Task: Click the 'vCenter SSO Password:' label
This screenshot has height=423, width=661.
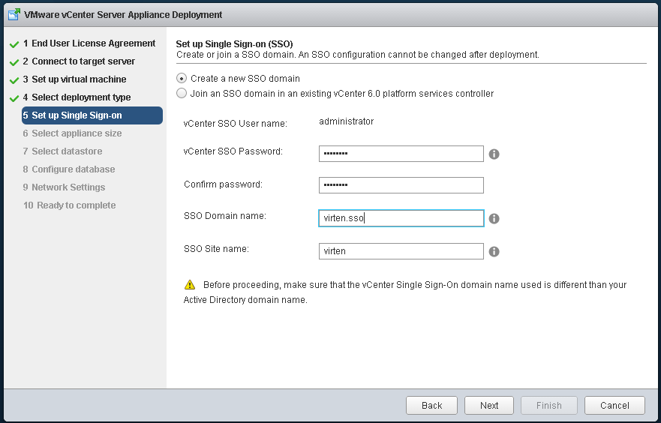Action: [233, 151]
